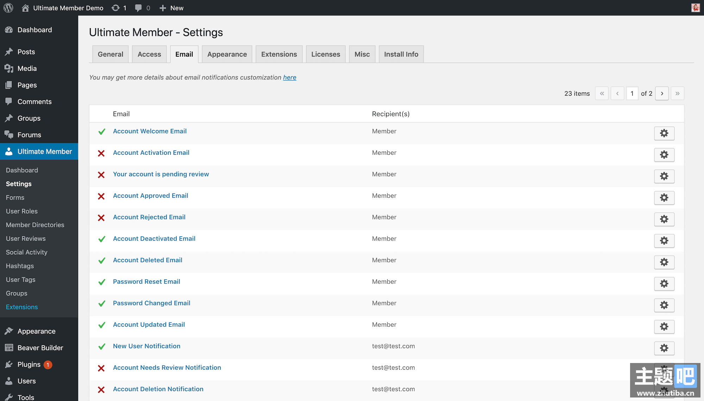This screenshot has width=704, height=401.
Task: Open gear settings for Account Deactivated Email
Action: (664, 241)
